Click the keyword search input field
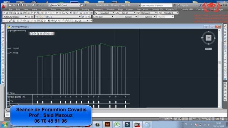The image size is (228, 128). coord(156,5)
